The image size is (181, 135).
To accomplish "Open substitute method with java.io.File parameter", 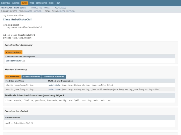I will click(x=55, y=85).
